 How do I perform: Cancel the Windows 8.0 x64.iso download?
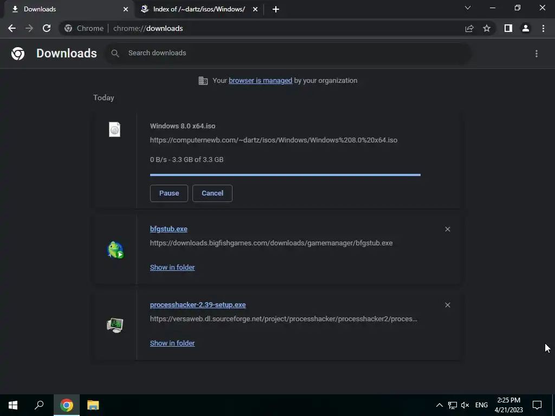click(212, 193)
